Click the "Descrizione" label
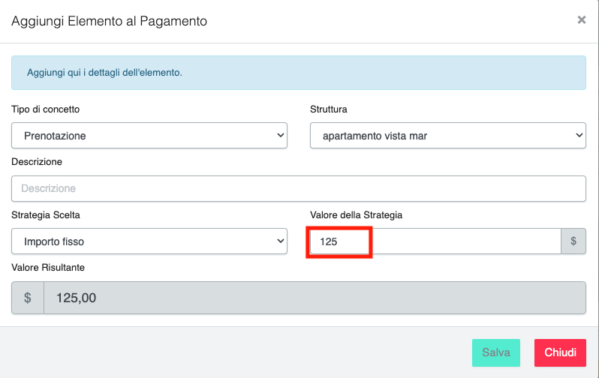The image size is (599, 378). click(x=37, y=162)
